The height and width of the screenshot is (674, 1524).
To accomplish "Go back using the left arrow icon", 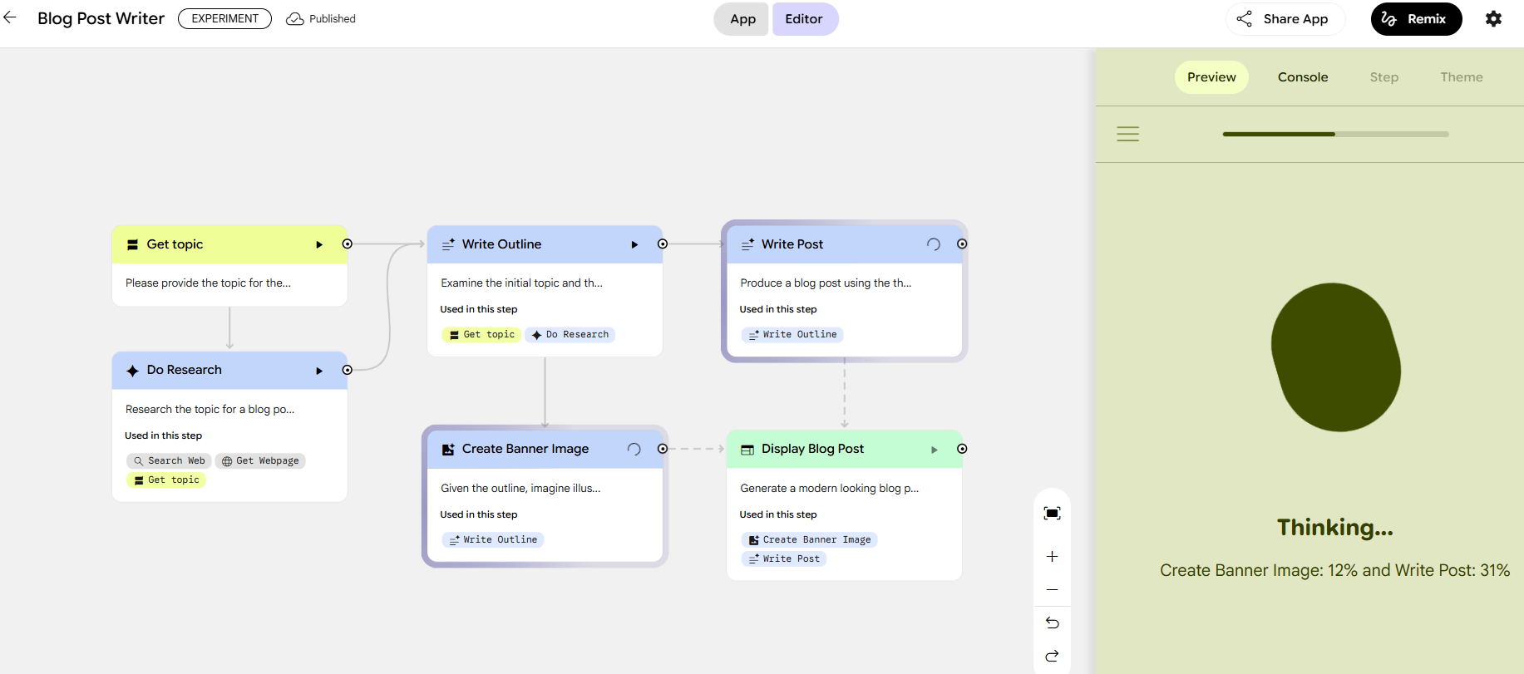I will (10, 17).
